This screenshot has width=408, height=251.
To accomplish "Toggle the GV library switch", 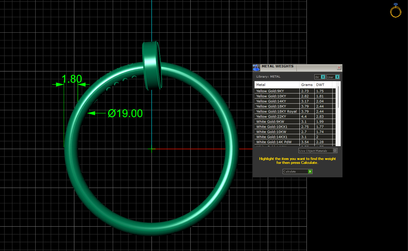I will point(320,77).
